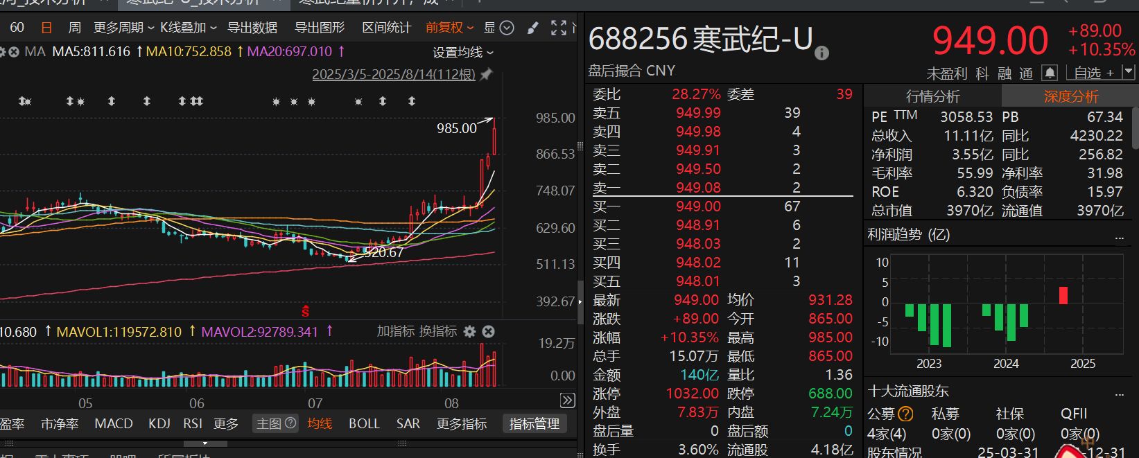Viewport: 1139px width, 458px height.
Task: Click the price alert bell icon
Action: pos(1050,73)
